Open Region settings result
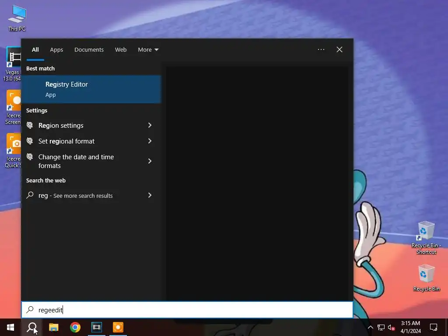Viewport: 448px width, 336px height. coord(91,126)
